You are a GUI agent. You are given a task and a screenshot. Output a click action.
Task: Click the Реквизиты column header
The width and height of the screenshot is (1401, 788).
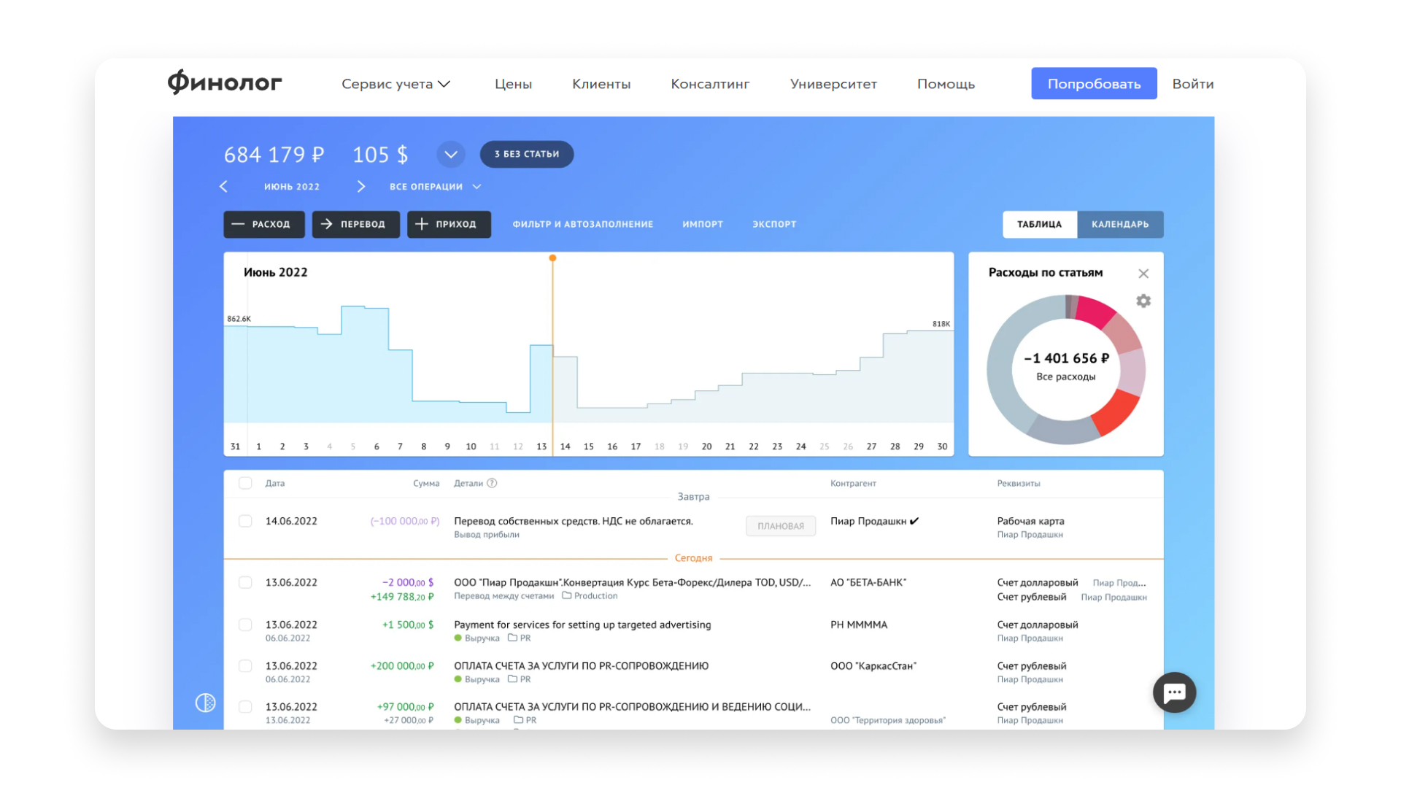click(x=1019, y=483)
